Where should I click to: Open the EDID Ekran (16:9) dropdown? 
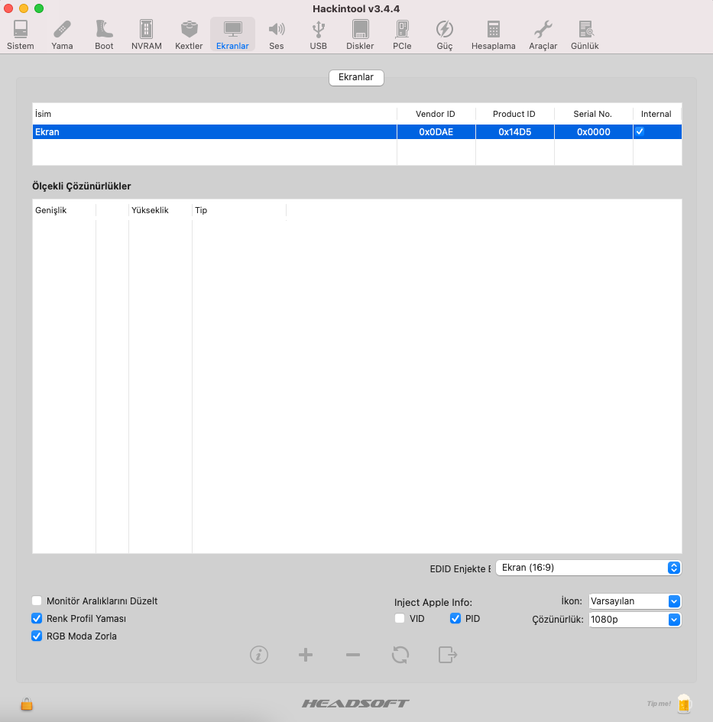coord(588,568)
